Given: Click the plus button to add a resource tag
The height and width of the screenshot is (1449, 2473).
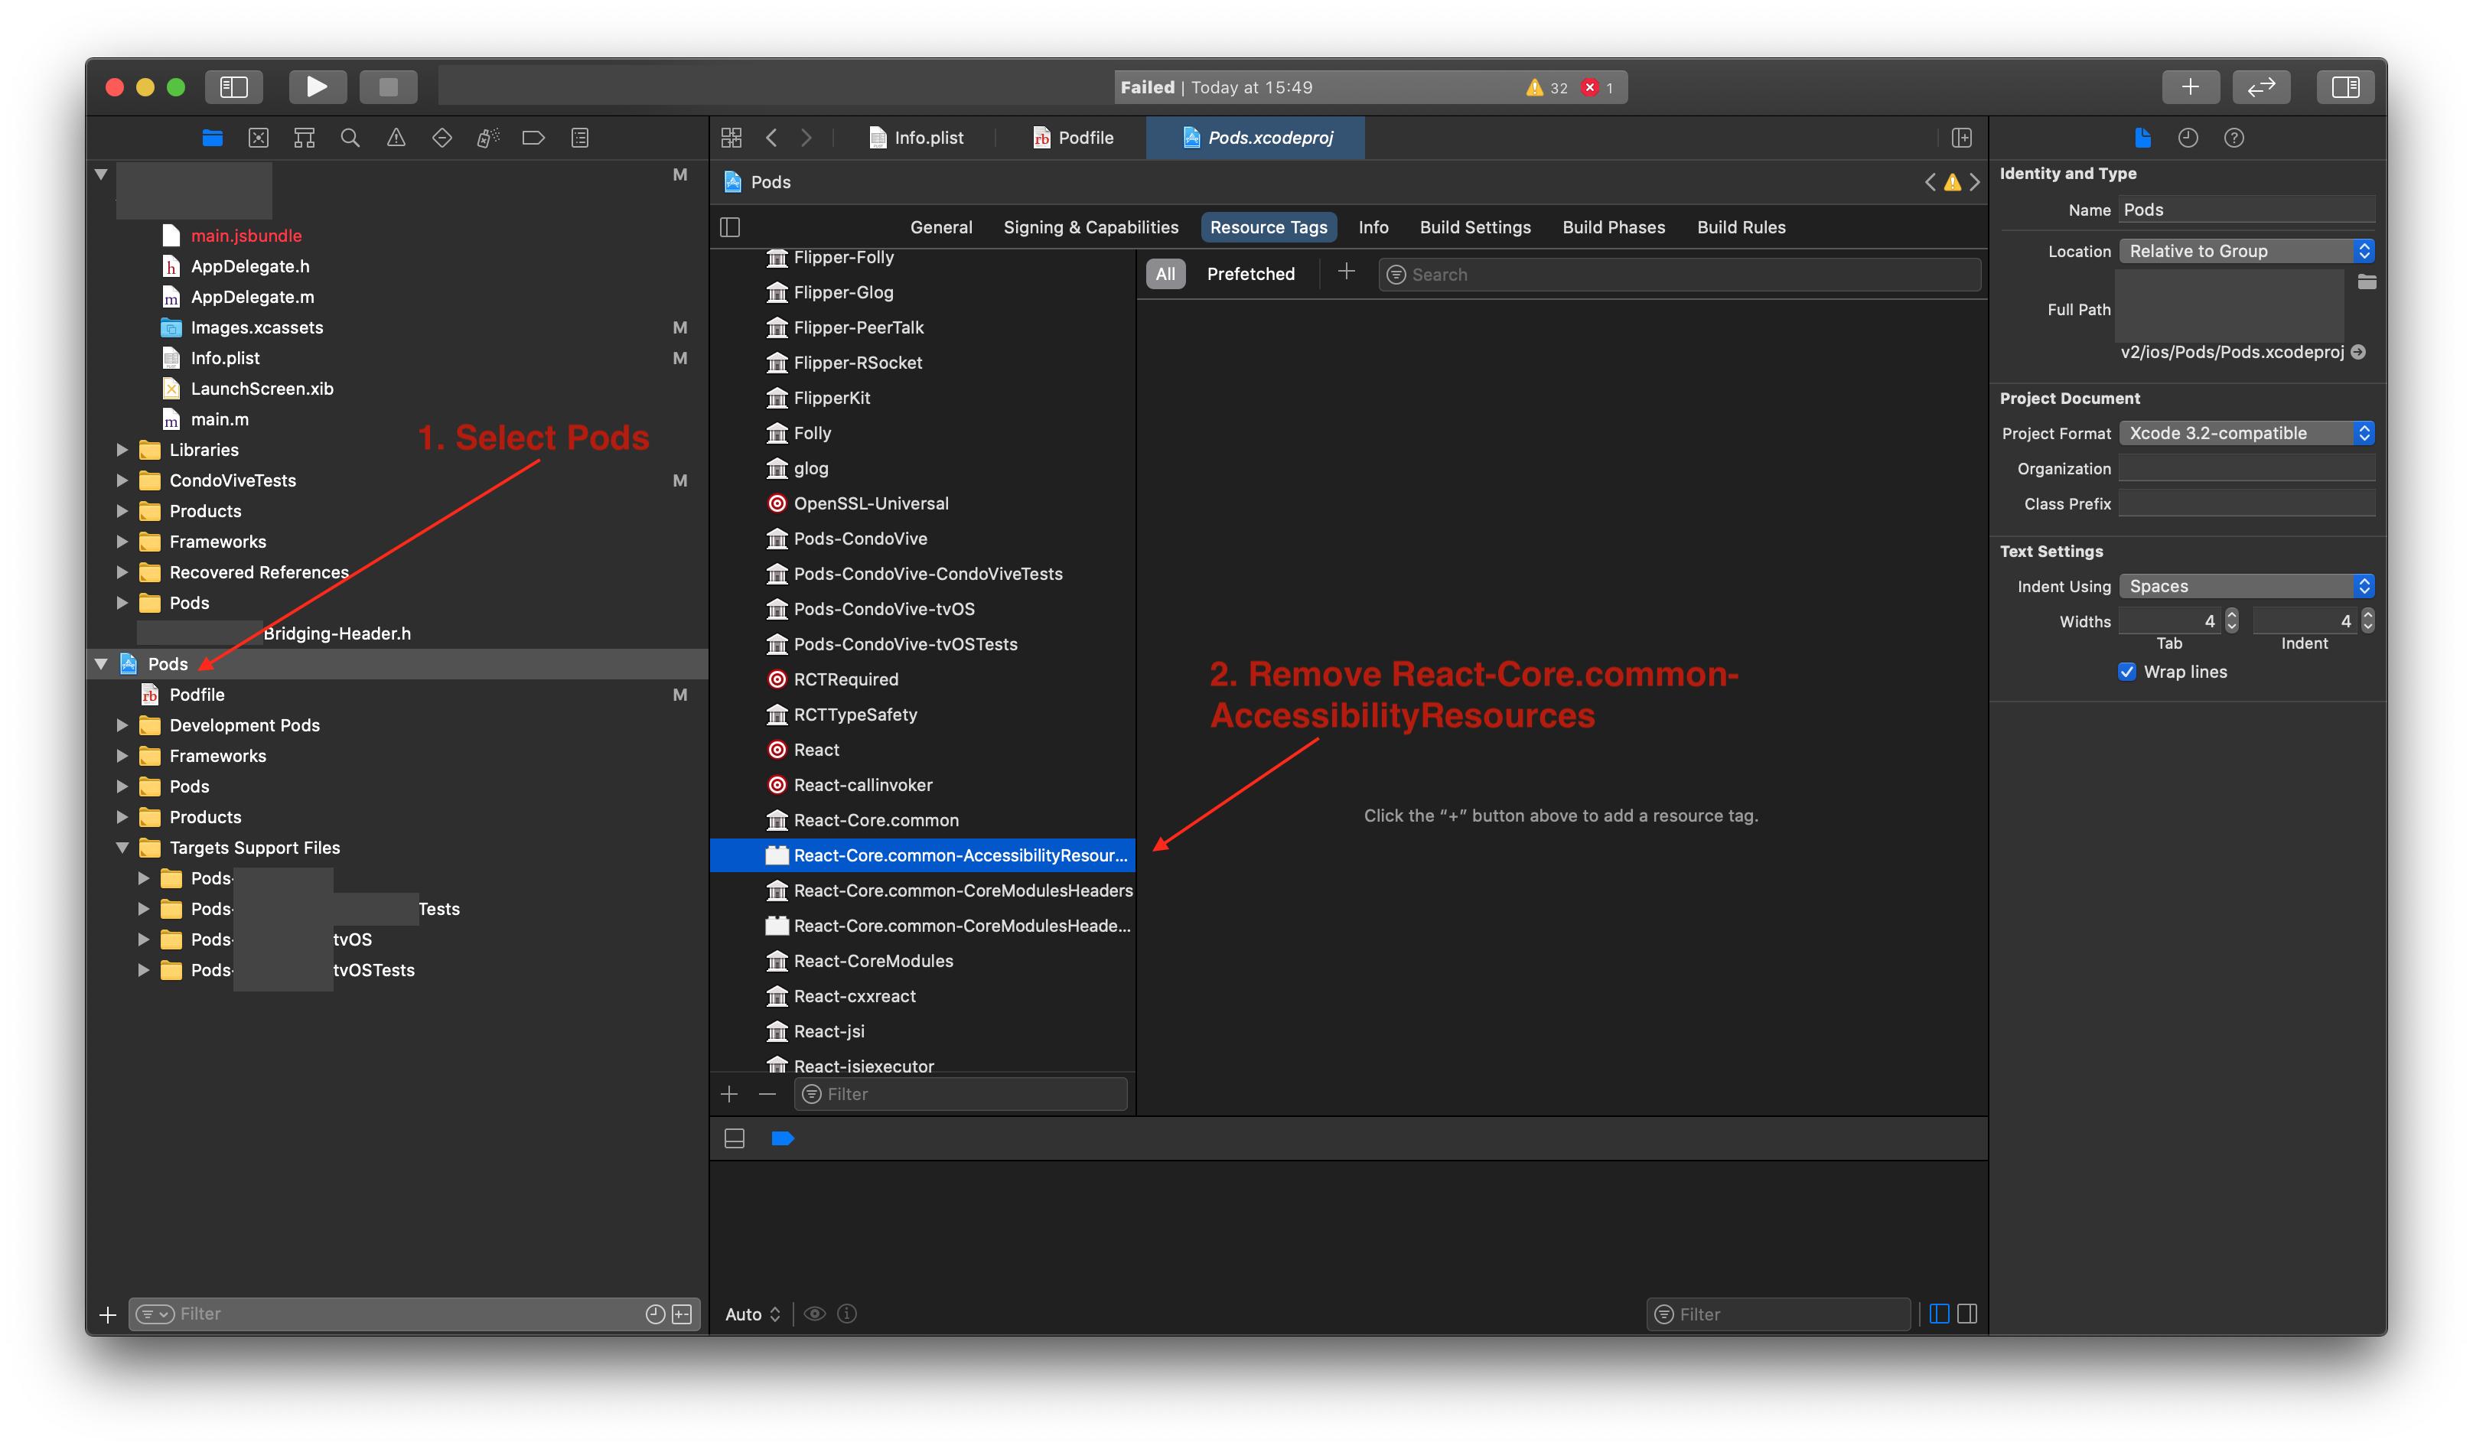Looking at the screenshot, I should 1347,272.
